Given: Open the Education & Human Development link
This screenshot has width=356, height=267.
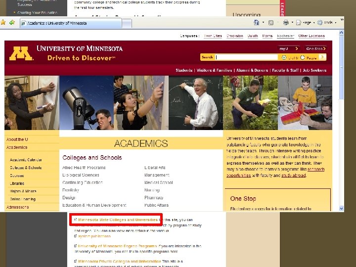Looking at the screenshot, I should click(x=94, y=205).
